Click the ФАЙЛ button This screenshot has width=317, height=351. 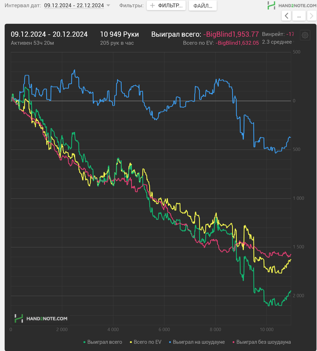pyautogui.click(x=202, y=6)
